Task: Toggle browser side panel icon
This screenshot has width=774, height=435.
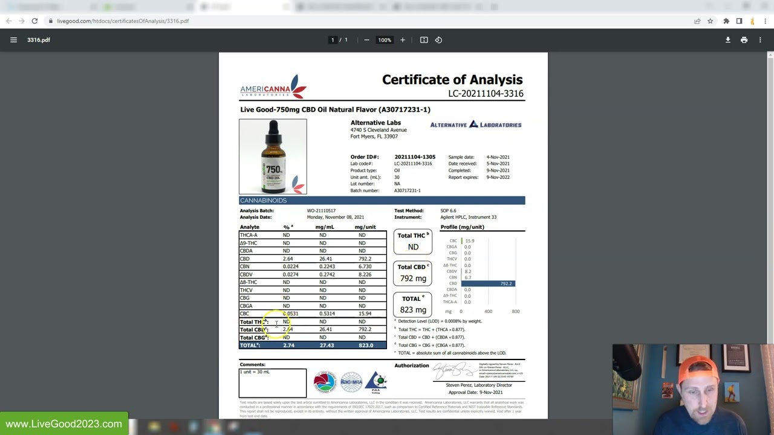Action: coord(739,21)
